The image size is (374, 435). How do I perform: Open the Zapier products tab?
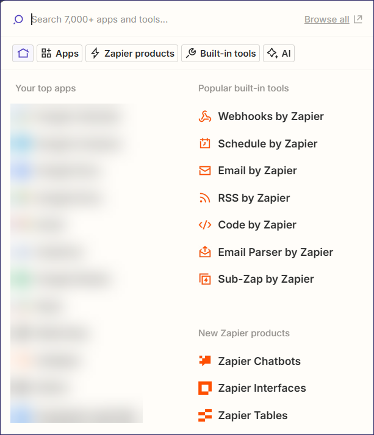point(132,54)
